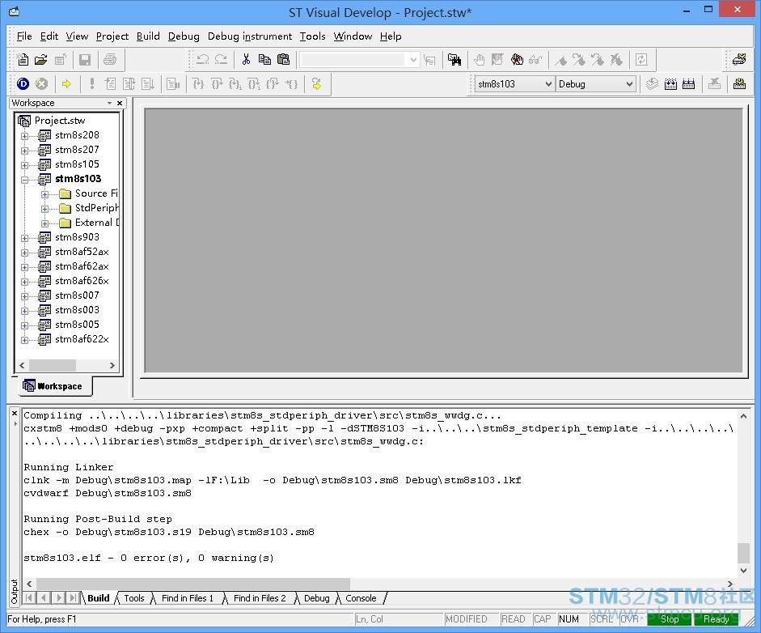Cut selection with the scissors icon

pos(246,60)
